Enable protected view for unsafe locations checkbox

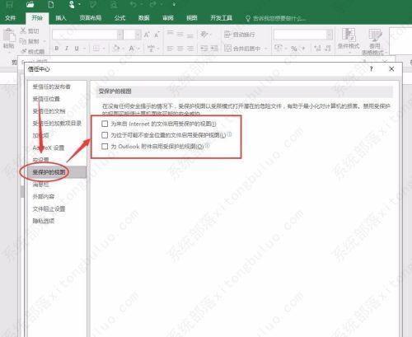tap(105, 135)
